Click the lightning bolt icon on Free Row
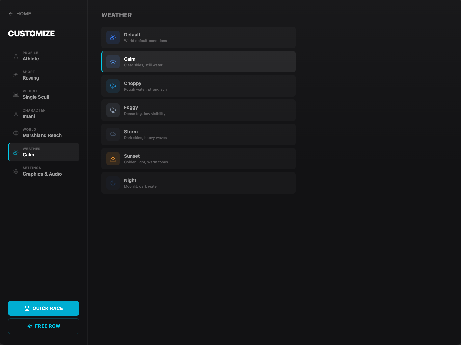This screenshot has height=345, width=461. pos(30,326)
